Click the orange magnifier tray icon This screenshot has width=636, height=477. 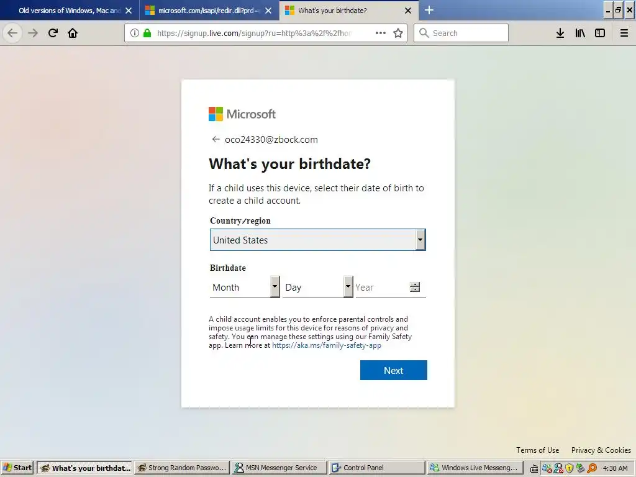pos(592,468)
